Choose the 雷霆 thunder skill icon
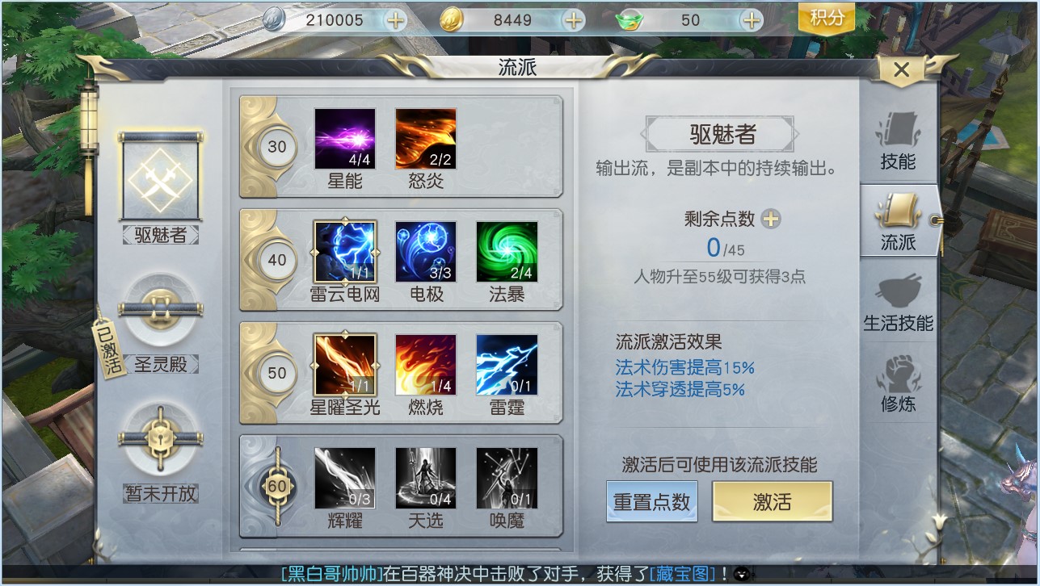 tap(507, 365)
